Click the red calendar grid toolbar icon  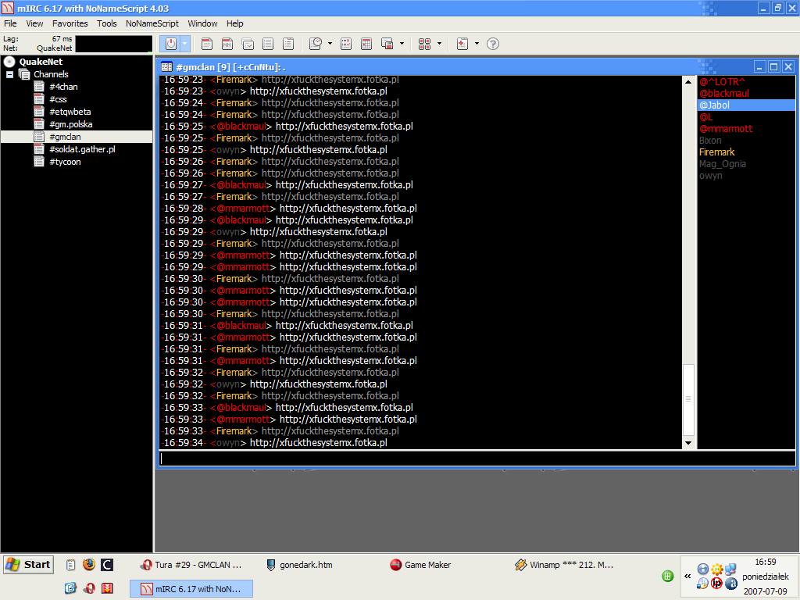point(366,44)
